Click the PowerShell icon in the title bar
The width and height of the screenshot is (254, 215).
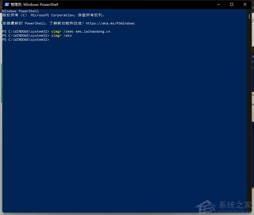pyautogui.click(x=7, y=4)
